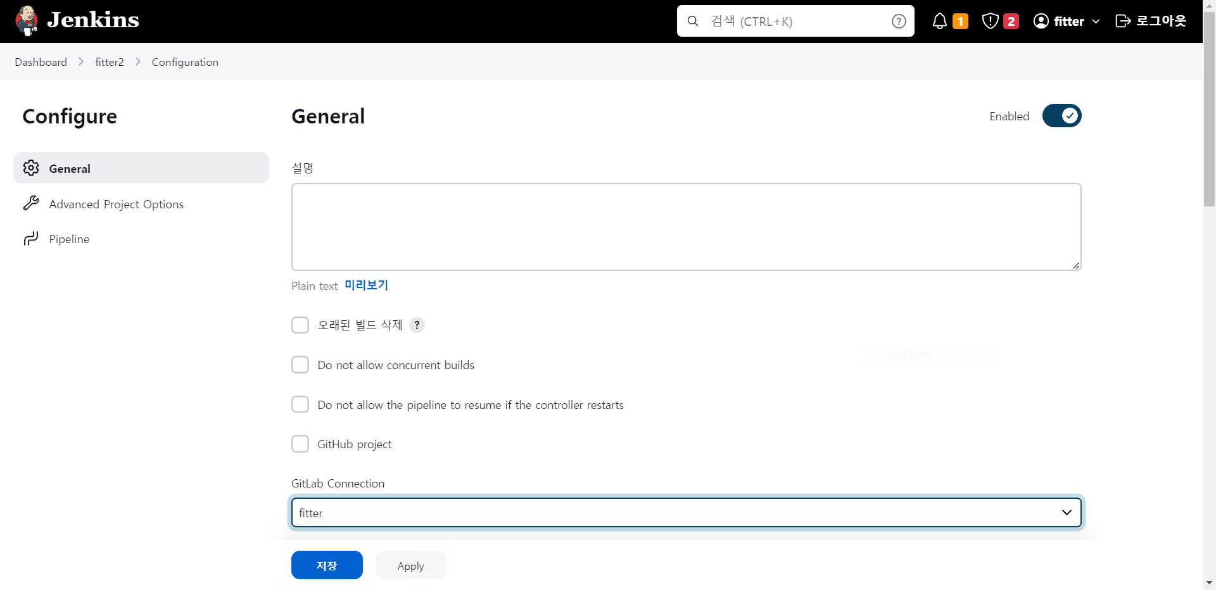Click the search magnifier icon
This screenshot has width=1216, height=590.
pos(693,21)
